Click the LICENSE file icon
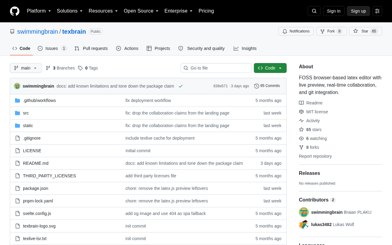Image resolution: width=392 pixels, height=245 pixels. pyautogui.click(x=17, y=151)
